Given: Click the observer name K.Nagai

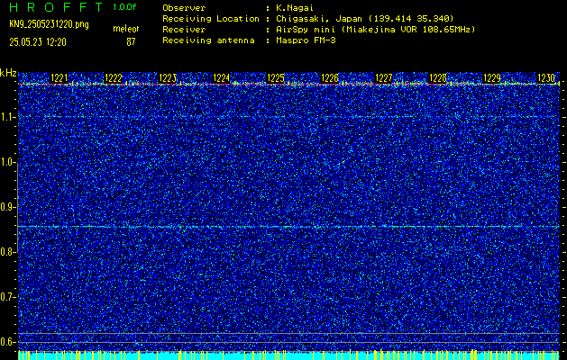Looking at the screenshot, I should tap(293, 8).
